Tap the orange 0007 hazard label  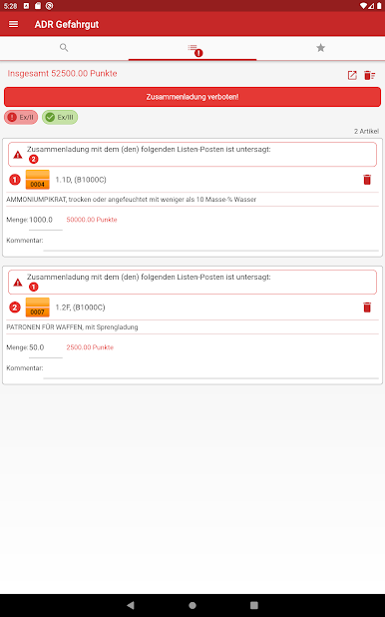pyautogui.click(x=37, y=308)
